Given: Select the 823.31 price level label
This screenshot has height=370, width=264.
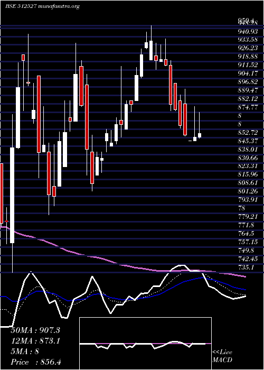Looking at the screenshot, I should pos(248,166).
